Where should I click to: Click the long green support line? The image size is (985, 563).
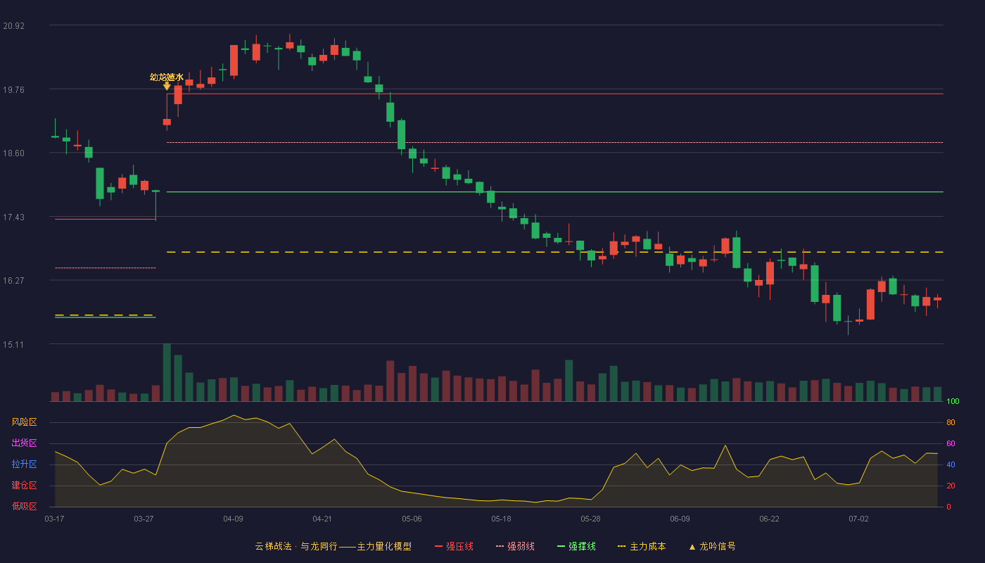(554, 191)
